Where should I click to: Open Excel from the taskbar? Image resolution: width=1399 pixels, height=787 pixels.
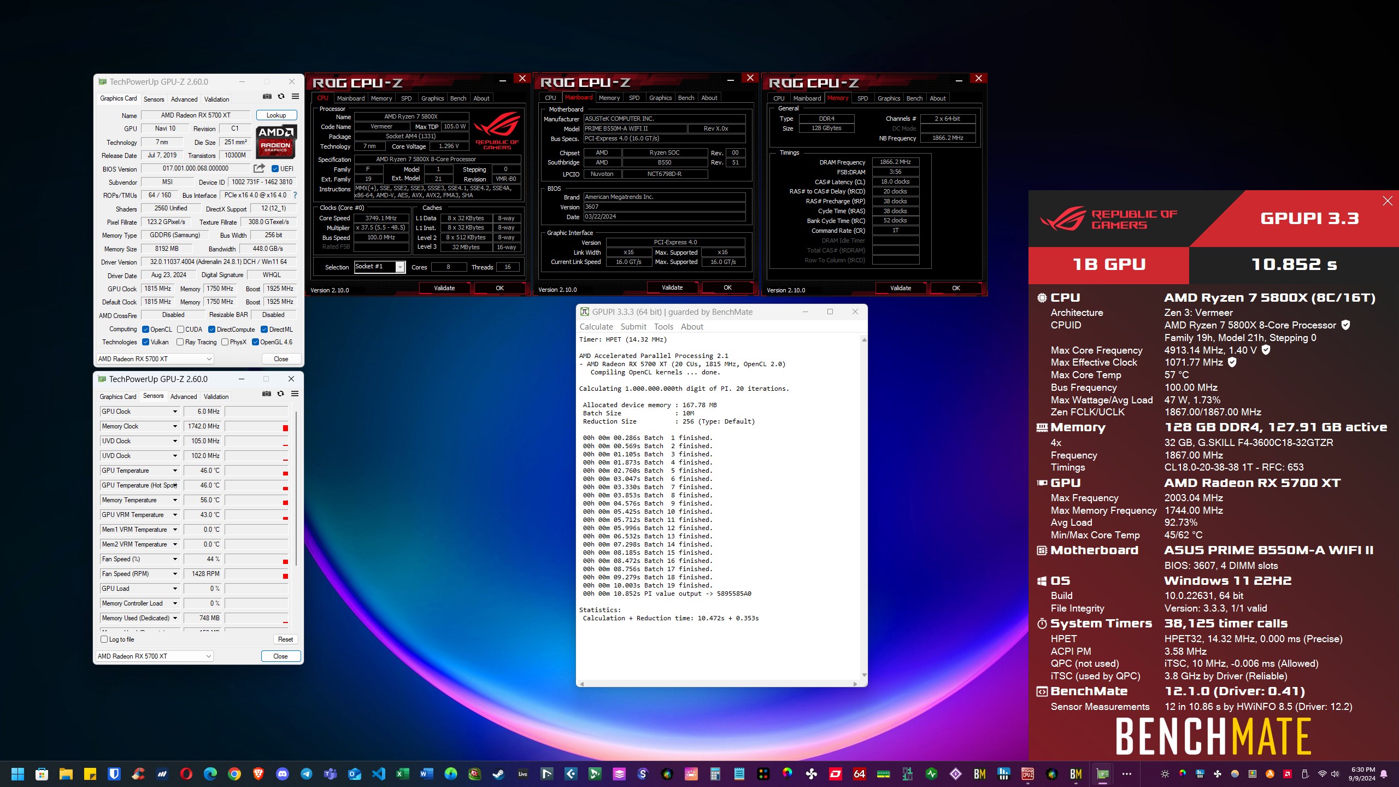tap(403, 774)
